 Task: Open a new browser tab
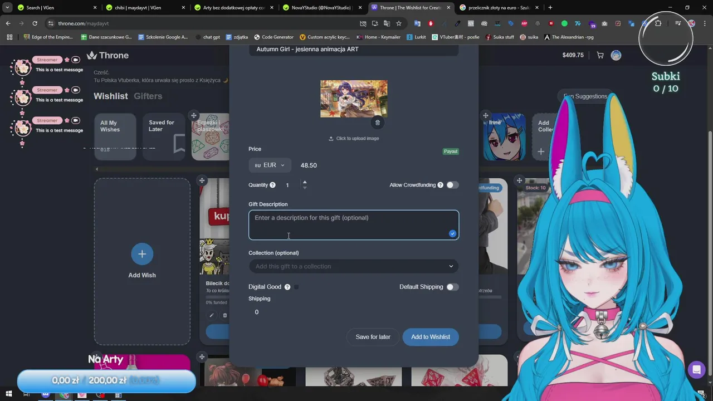(x=550, y=8)
